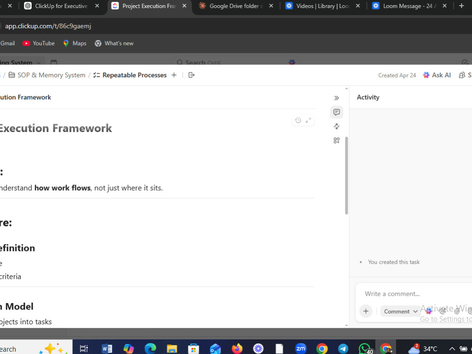Collapse the activity sidebar with double-chevron icon
The image size is (472, 354).
point(337,98)
